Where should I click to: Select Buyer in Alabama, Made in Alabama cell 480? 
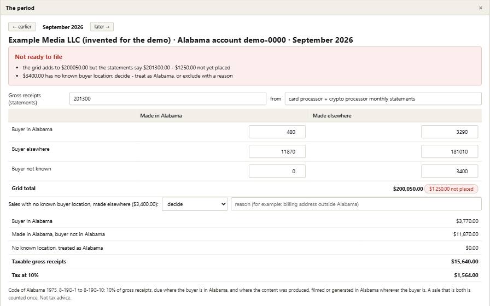277,132
